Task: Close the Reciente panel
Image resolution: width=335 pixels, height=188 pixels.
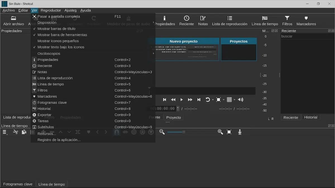Action: click(x=332, y=31)
